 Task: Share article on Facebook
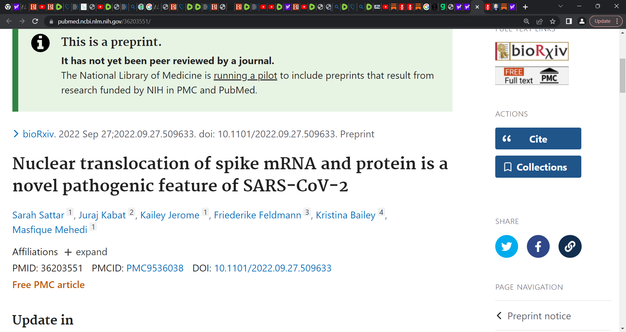(x=538, y=246)
